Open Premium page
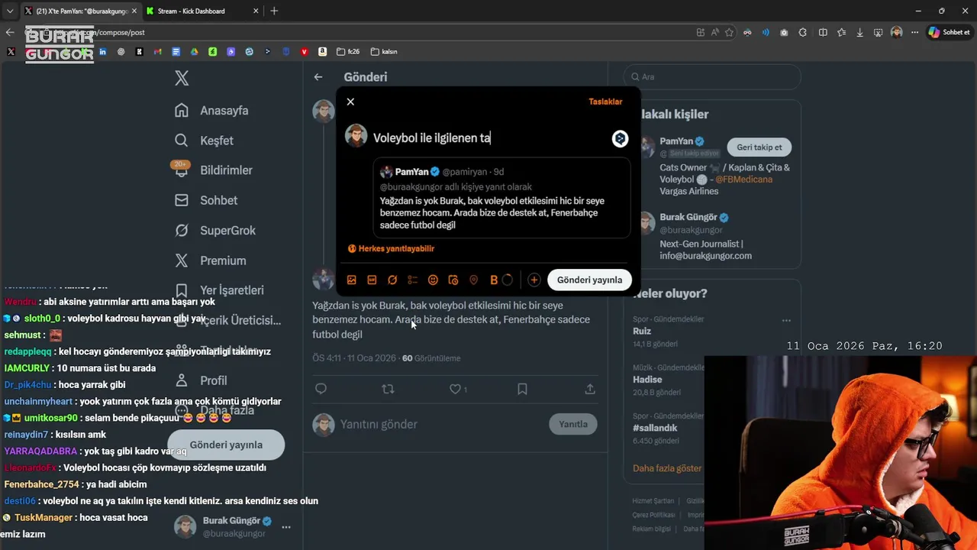The width and height of the screenshot is (977, 550). [211, 260]
